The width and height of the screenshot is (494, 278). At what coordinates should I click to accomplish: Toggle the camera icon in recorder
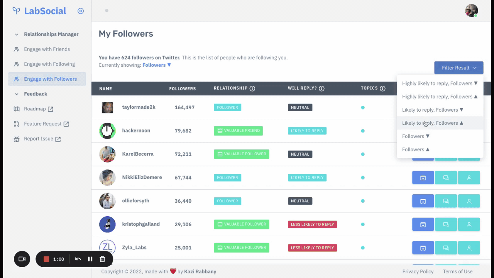coord(22,259)
